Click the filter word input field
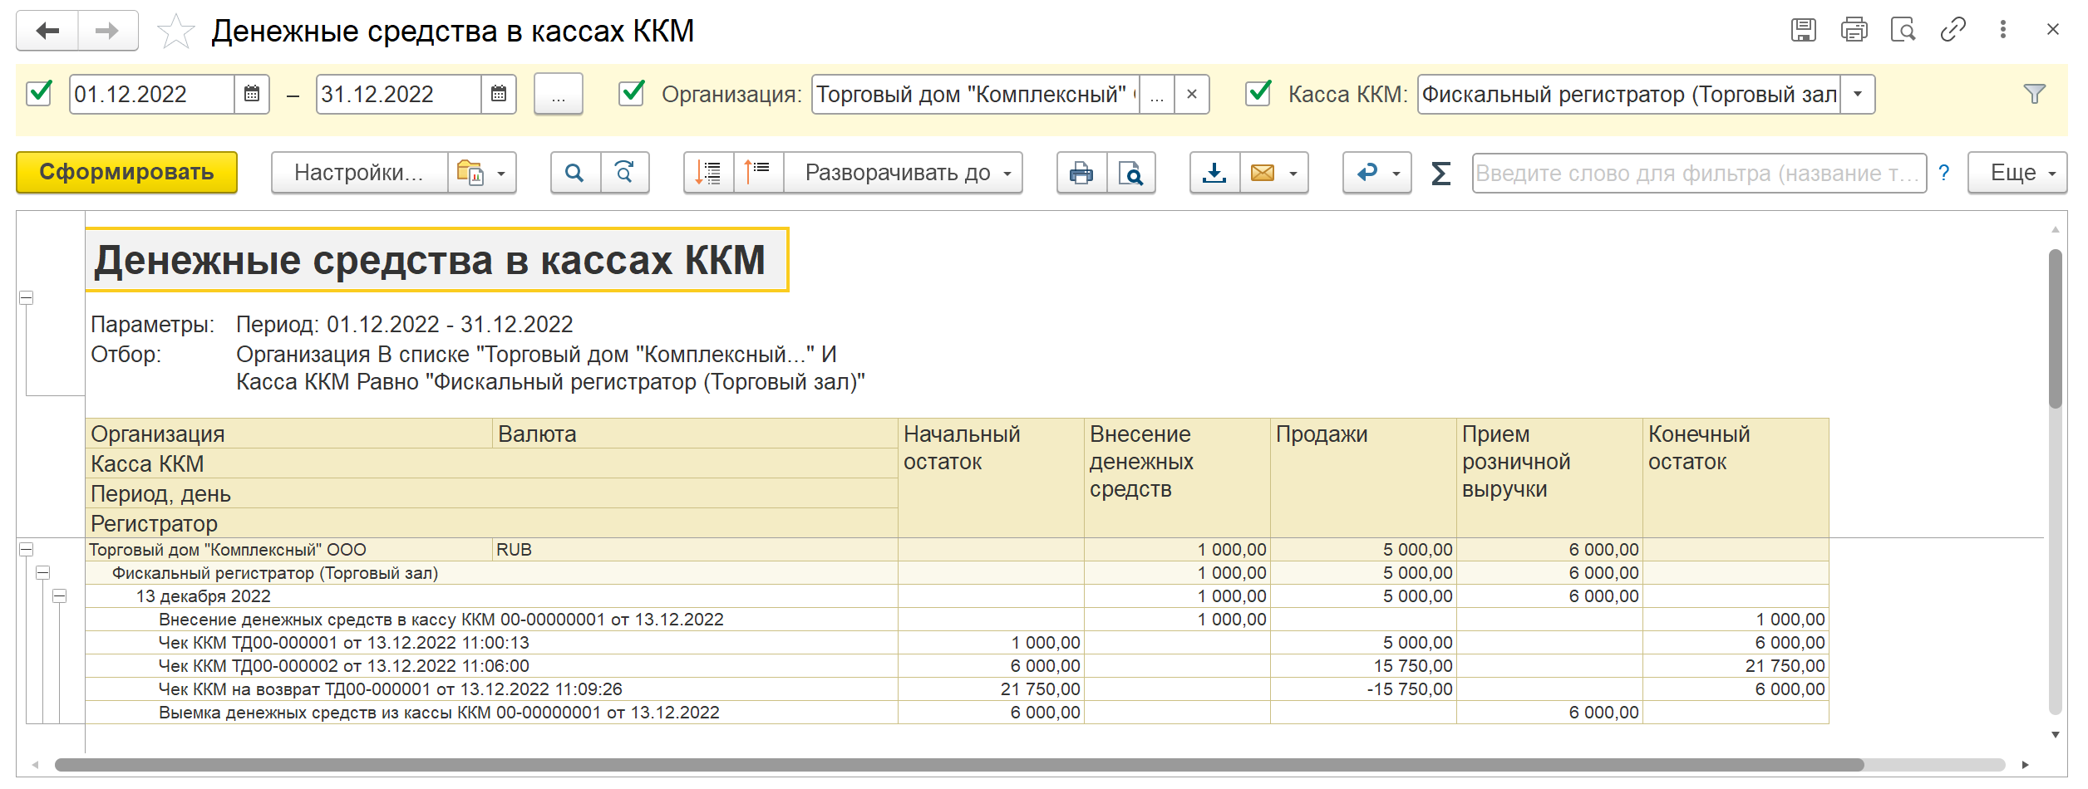Viewport: 2088px width, 789px height. pyautogui.click(x=1698, y=173)
